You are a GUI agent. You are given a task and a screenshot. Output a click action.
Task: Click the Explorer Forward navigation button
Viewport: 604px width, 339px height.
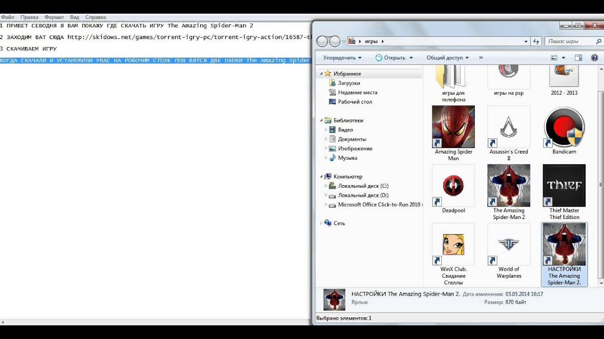(x=335, y=41)
